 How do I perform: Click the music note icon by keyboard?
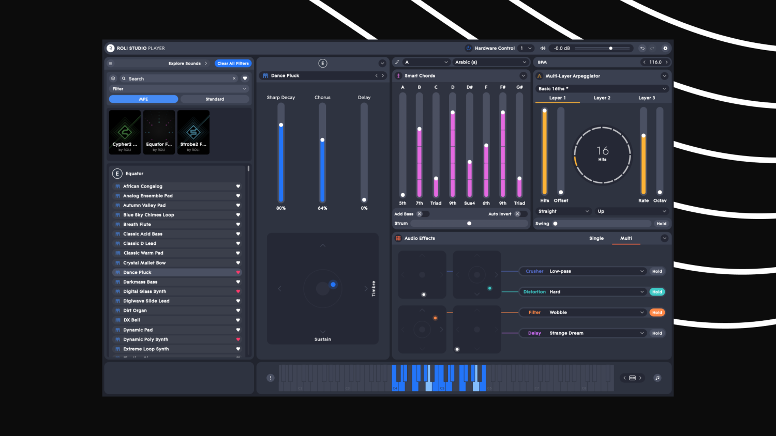point(658,378)
